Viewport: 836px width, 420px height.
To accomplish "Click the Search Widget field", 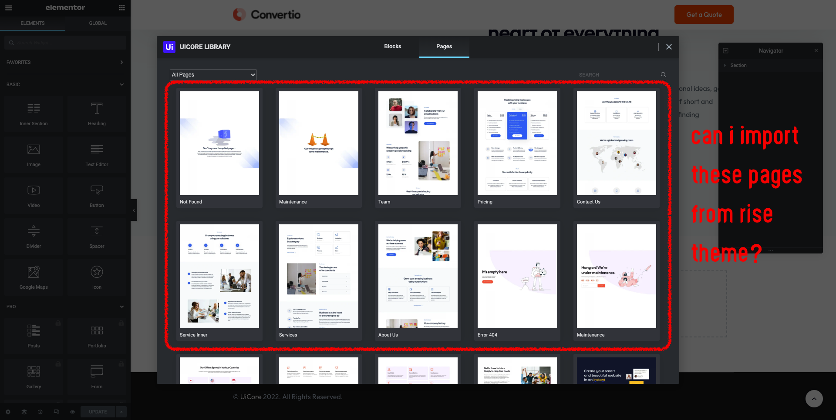I will (65, 43).
